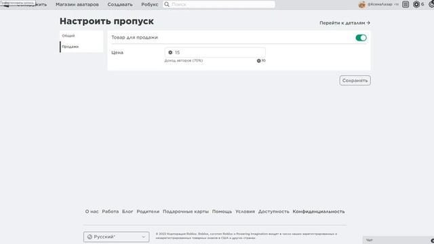Click the Сохранить button
This screenshot has width=434, height=244.
point(355,81)
